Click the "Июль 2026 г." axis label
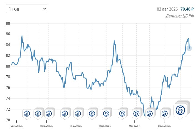 (164, 126)
